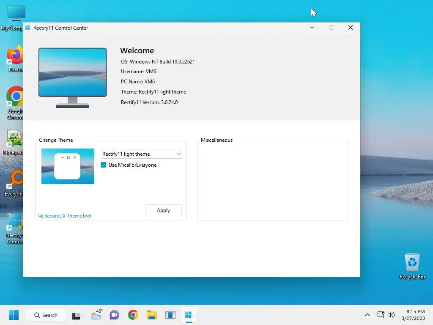Launch Chat from the taskbar

point(114,315)
